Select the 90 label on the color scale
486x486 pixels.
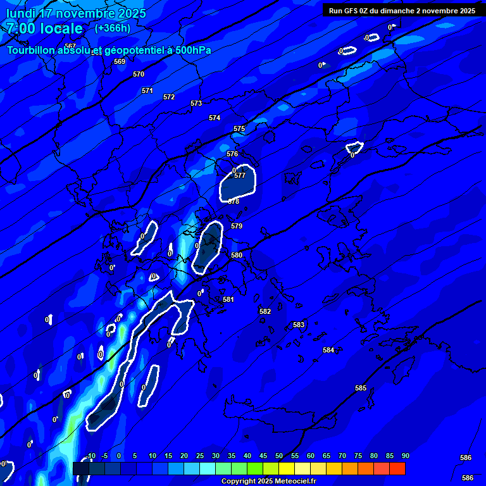point(405,456)
